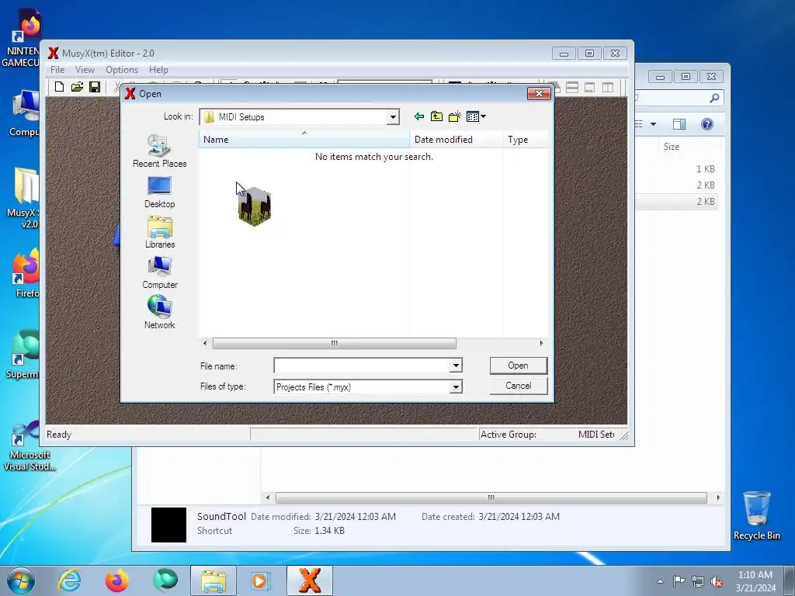Viewport: 795px width, 596px height.
Task: Open the View menu in MusyX
Action: pyautogui.click(x=85, y=69)
